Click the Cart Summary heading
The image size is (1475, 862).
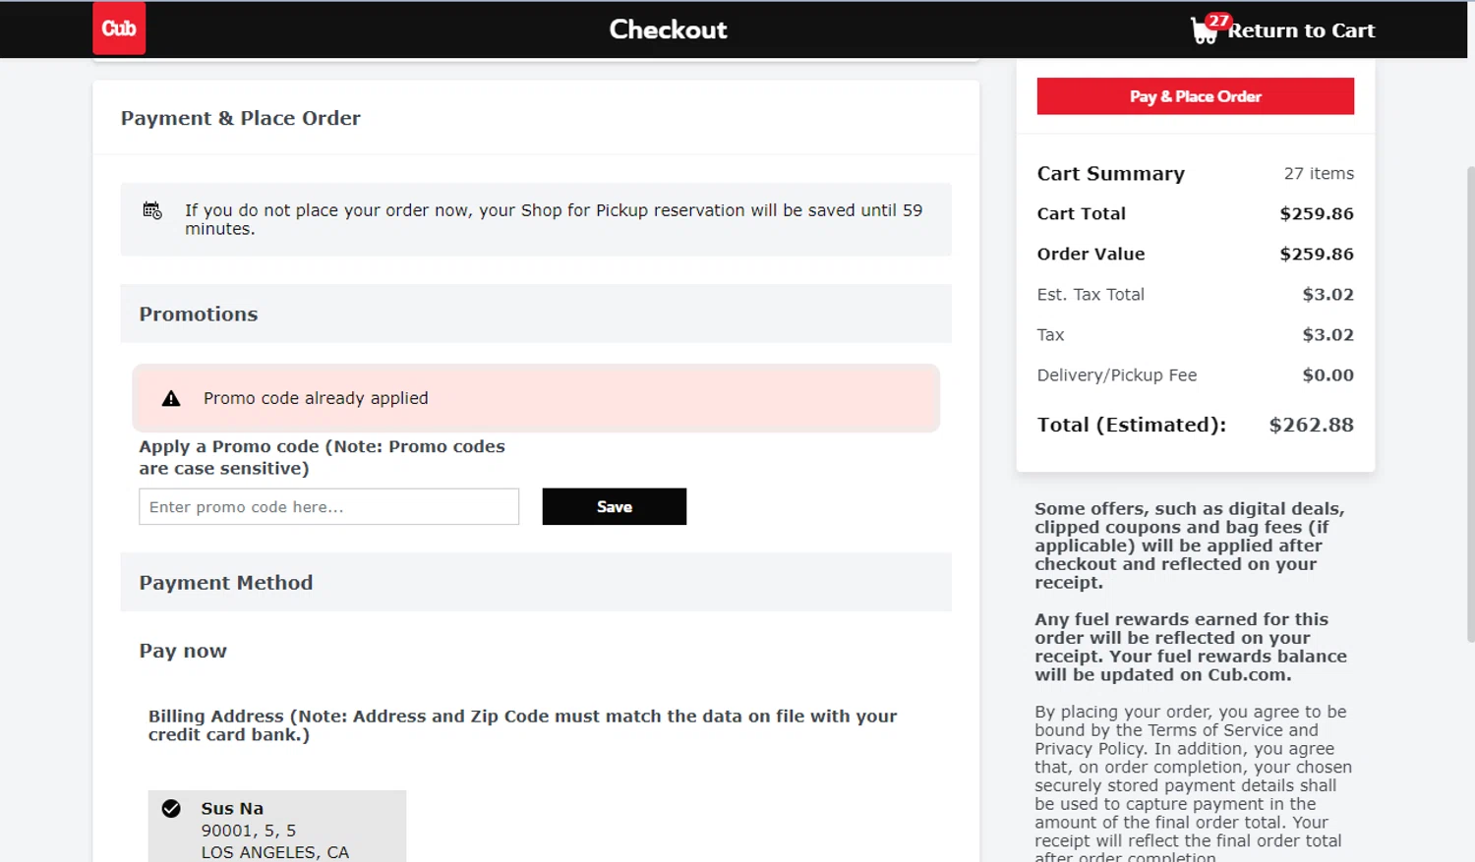[x=1110, y=174]
